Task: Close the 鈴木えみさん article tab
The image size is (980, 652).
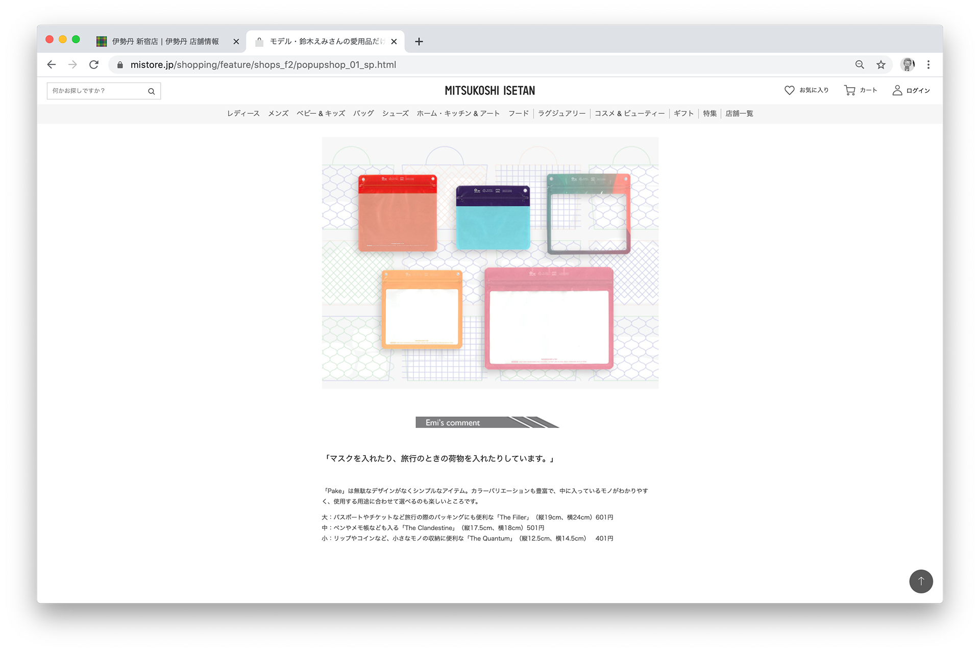Action: [x=394, y=42]
